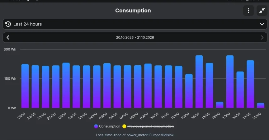
Task: Click the bar for 05:00
Action: 107,86
